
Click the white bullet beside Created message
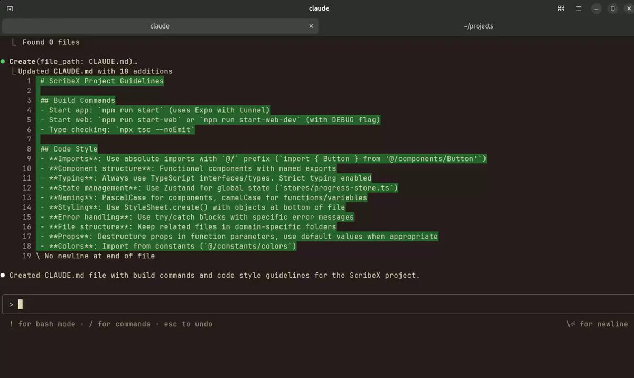click(3, 276)
